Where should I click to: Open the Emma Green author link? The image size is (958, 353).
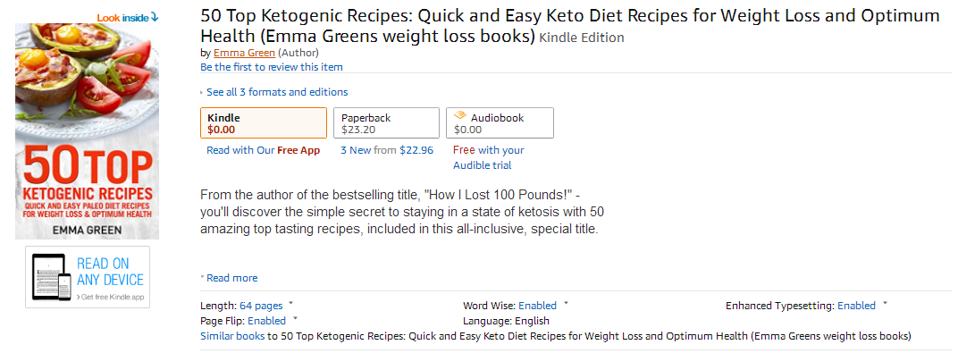tap(244, 53)
